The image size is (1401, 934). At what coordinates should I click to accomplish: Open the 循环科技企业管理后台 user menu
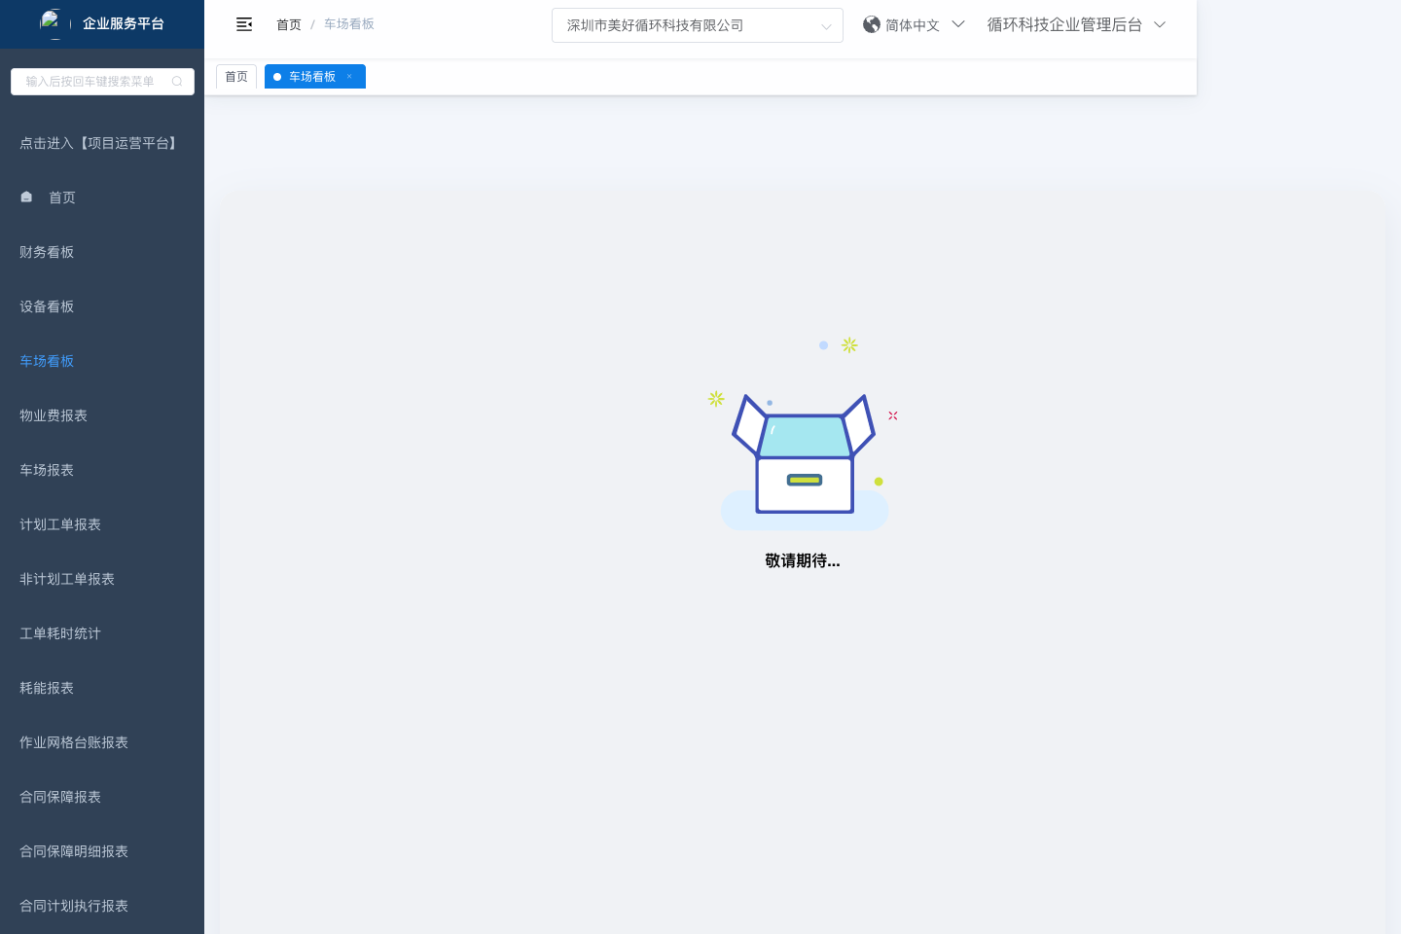pos(1075,24)
